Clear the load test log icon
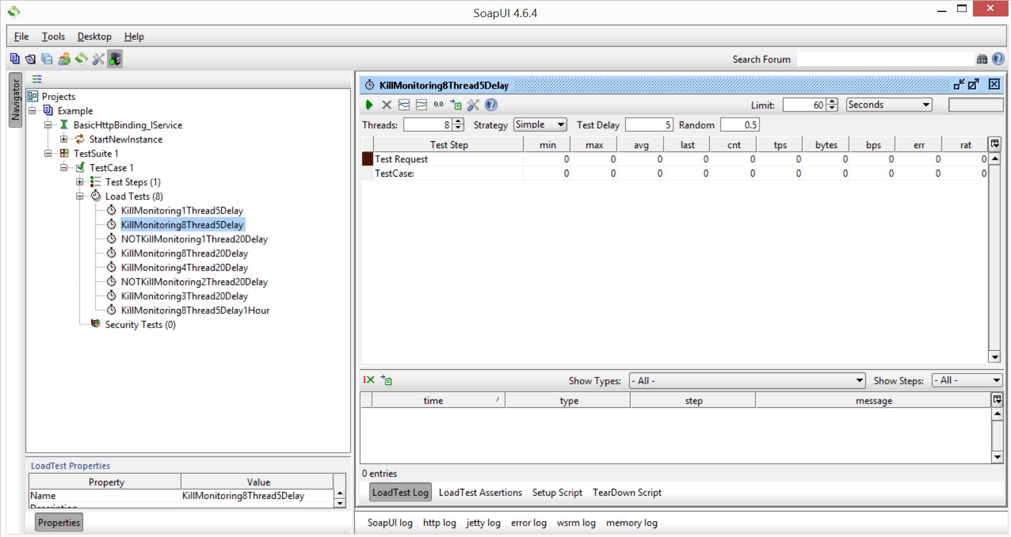The height and width of the screenshot is (537, 1011). coord(369,380)
